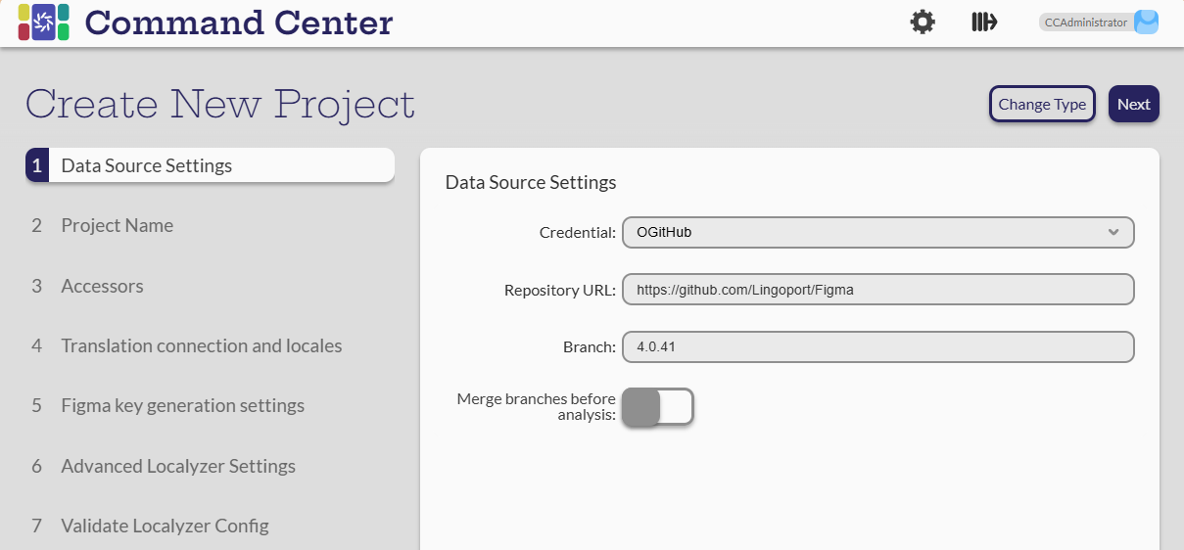
Task: Select Validate Localyzer Config step
Action: 165,526
